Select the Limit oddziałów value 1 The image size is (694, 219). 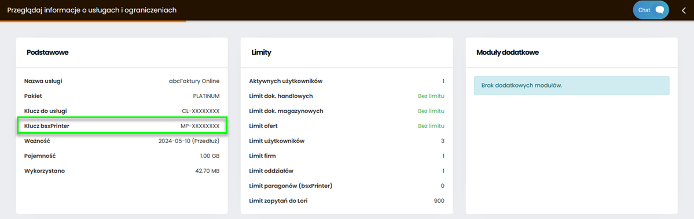click(443, 171)
